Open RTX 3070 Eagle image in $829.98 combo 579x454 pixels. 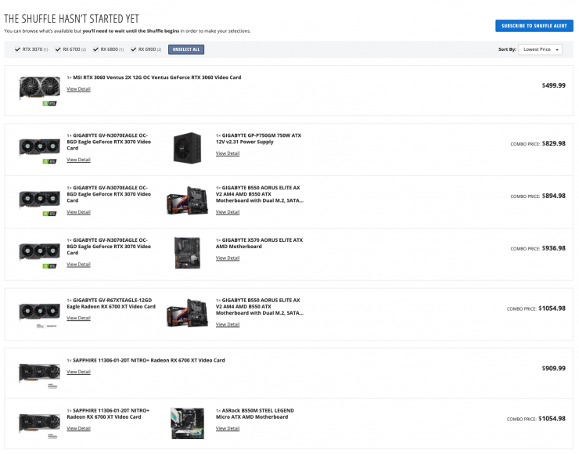coord(39,150)
